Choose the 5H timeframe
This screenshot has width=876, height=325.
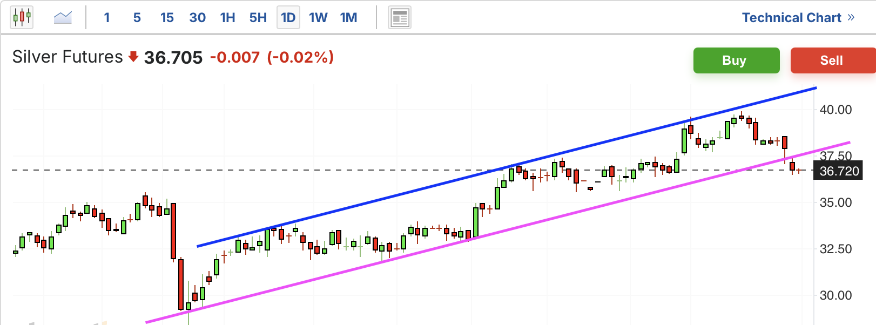[258, 18]
